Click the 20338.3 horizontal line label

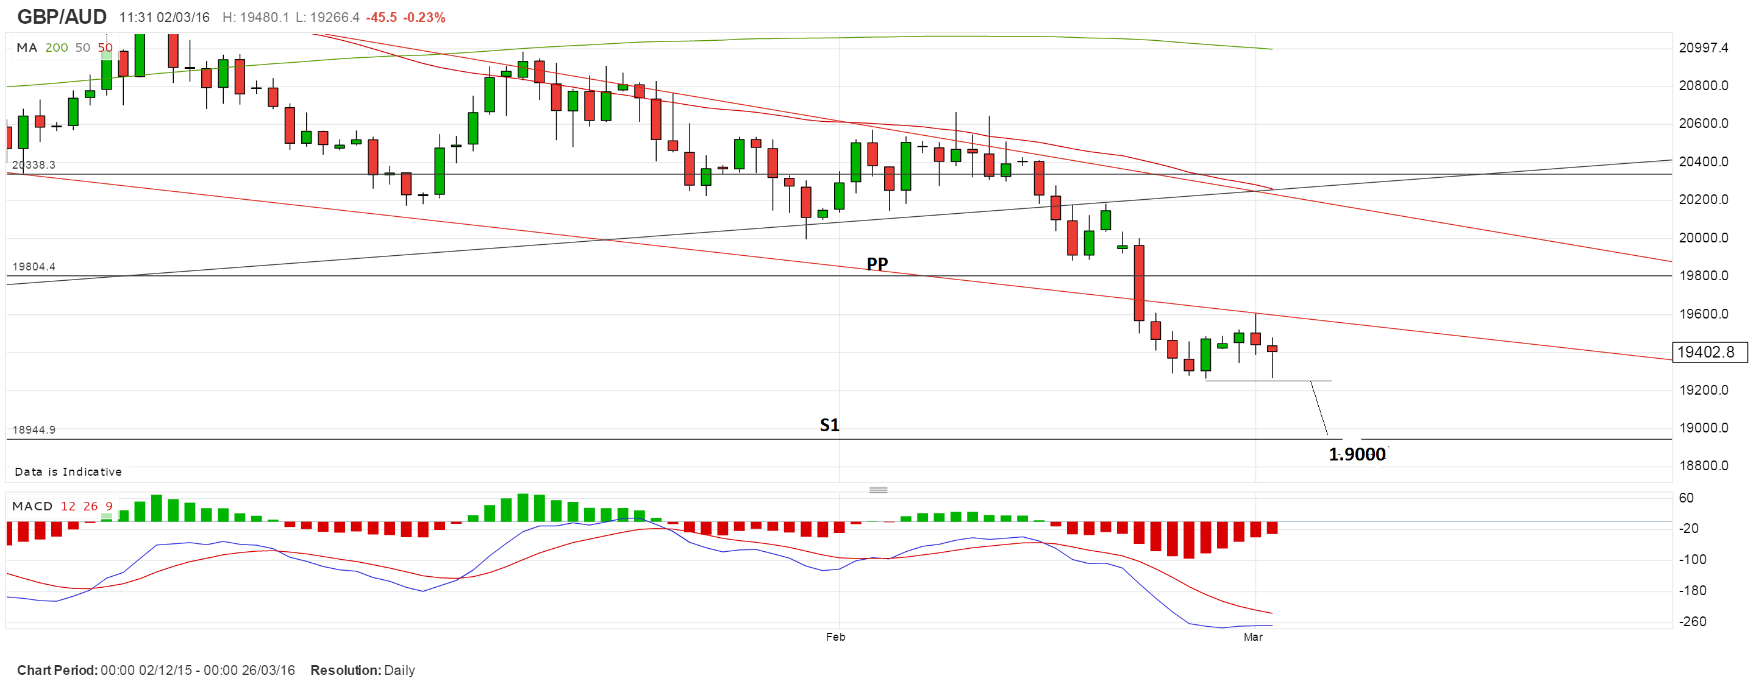pos(34,165)
